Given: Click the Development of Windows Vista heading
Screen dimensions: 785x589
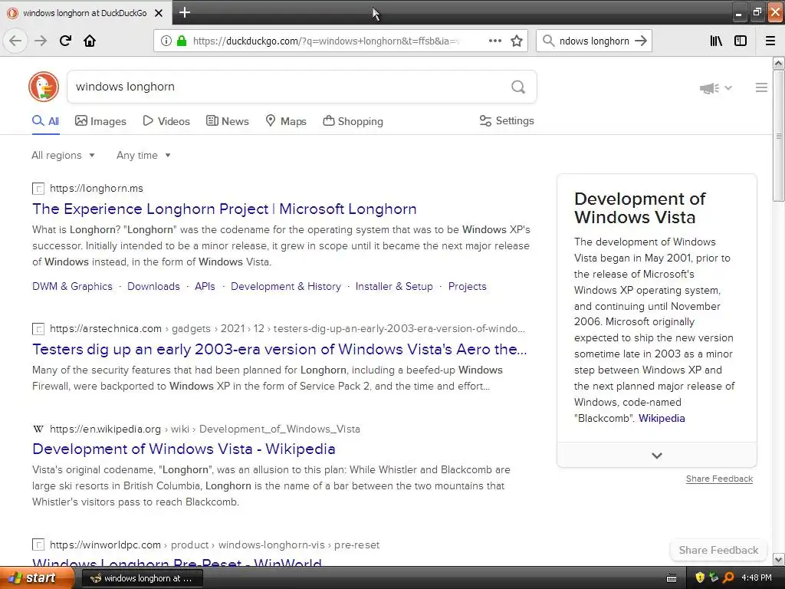Looking at the screenshot, I should click(x=640, y=208).
